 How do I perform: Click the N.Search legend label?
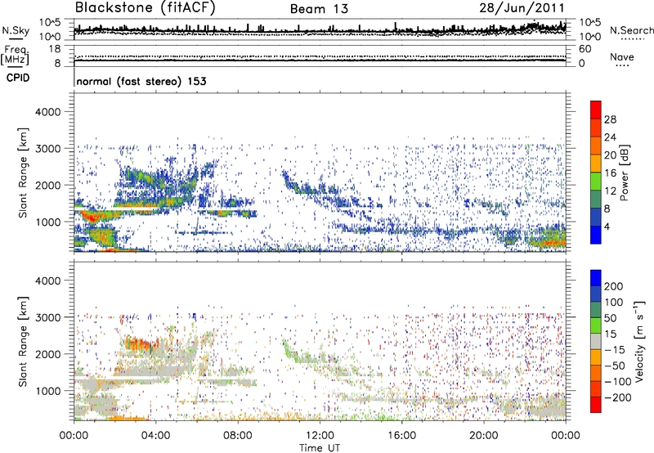[631, 30]
